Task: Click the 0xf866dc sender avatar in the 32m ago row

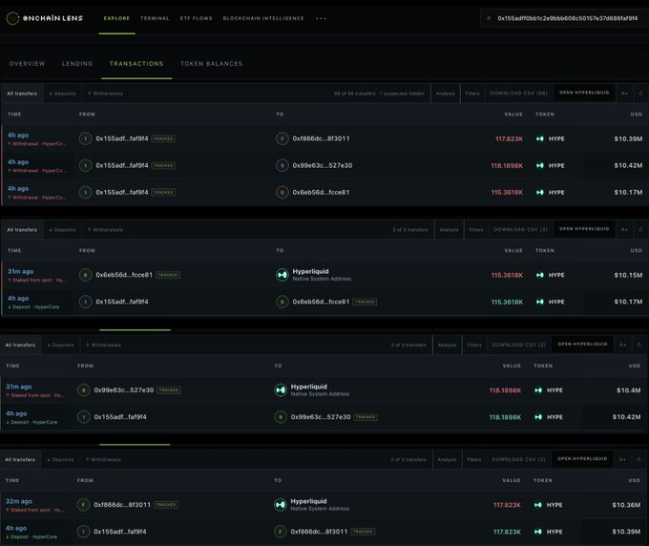Action: click(x=83, y=505)
